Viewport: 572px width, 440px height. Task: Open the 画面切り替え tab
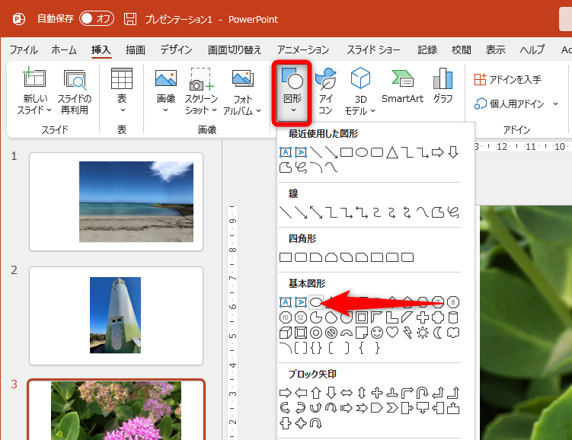235,49
